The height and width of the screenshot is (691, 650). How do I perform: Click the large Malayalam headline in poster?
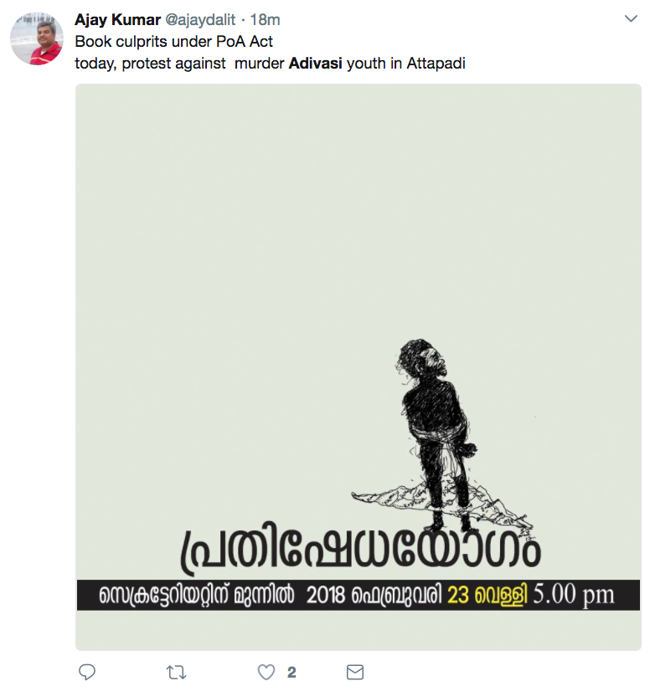(x=360, y=549)
